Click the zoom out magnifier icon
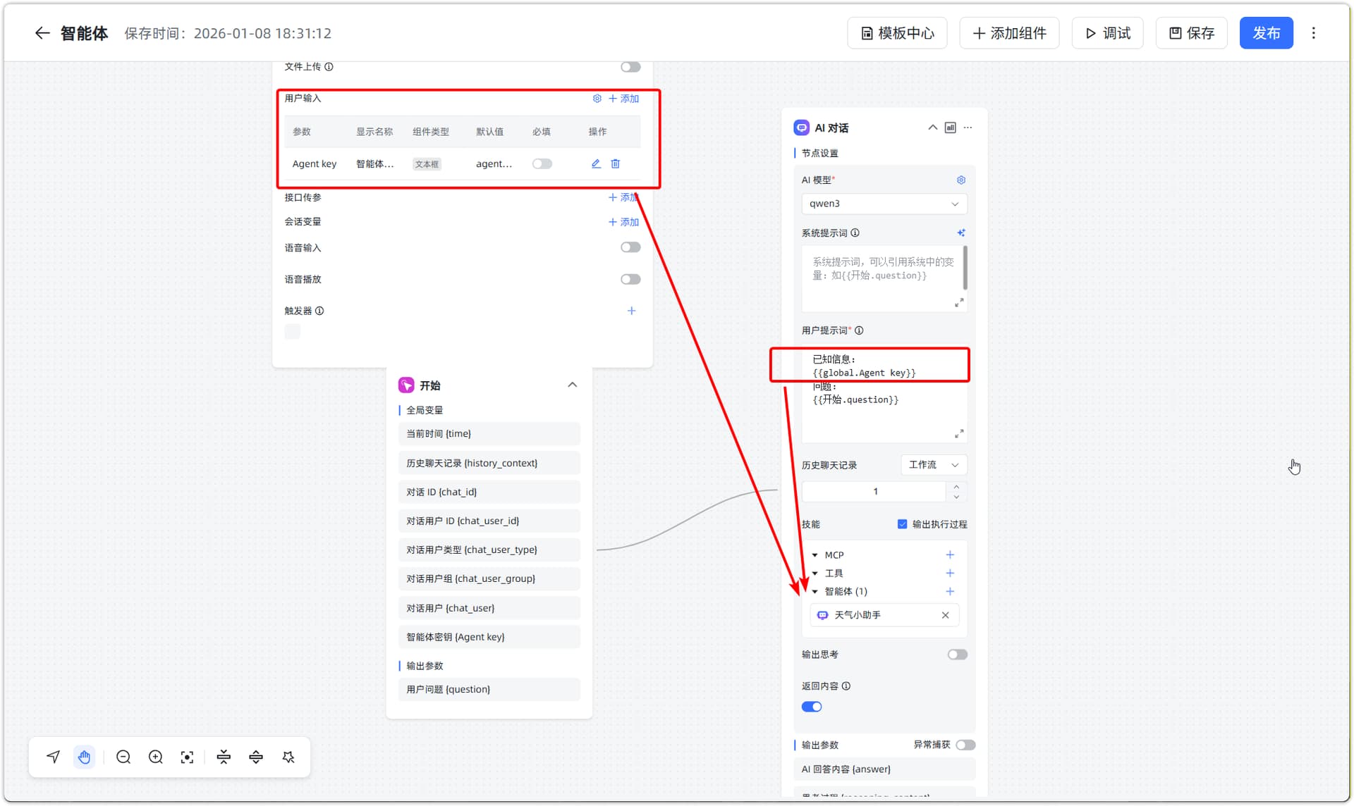Image resolution: width=1354 pixels, height=806 pixels. (123, 757)
